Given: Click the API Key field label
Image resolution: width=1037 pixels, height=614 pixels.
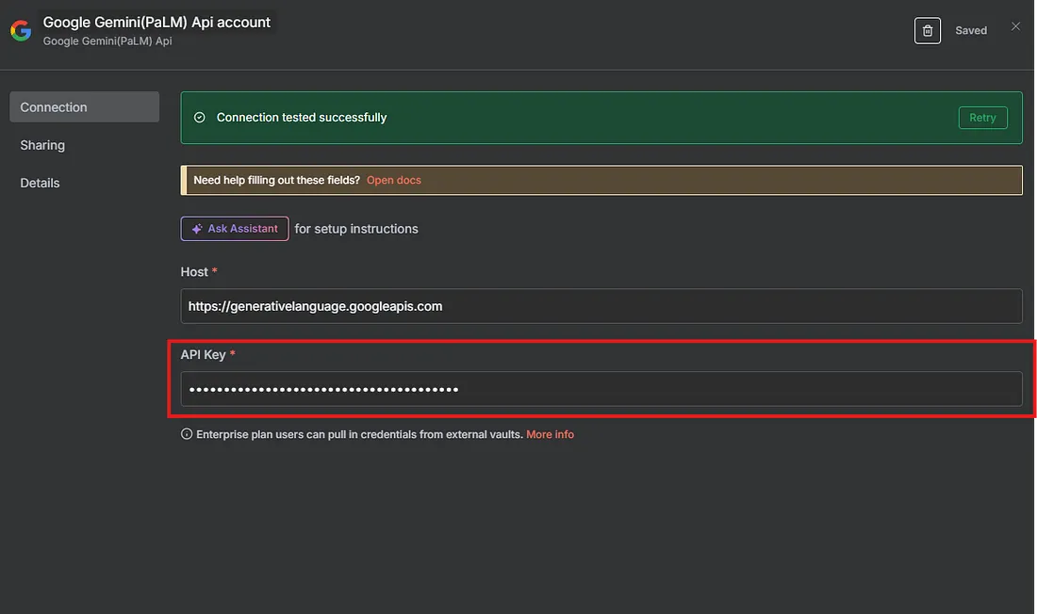Looking at the screenshot, I should (203, 355).
